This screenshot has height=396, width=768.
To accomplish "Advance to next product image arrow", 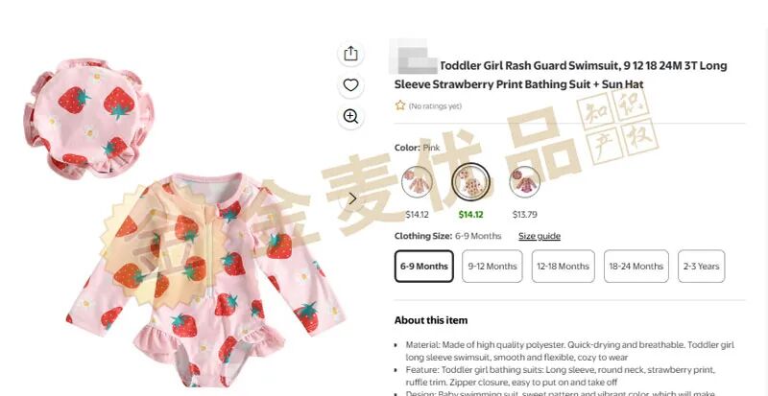I will click(352, 198).
